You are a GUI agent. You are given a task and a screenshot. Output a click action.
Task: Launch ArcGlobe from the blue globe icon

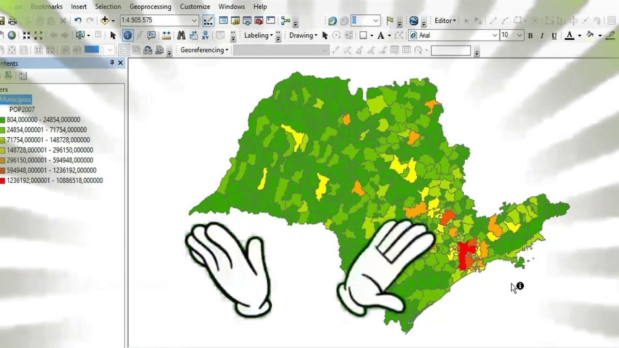[414, 21]
